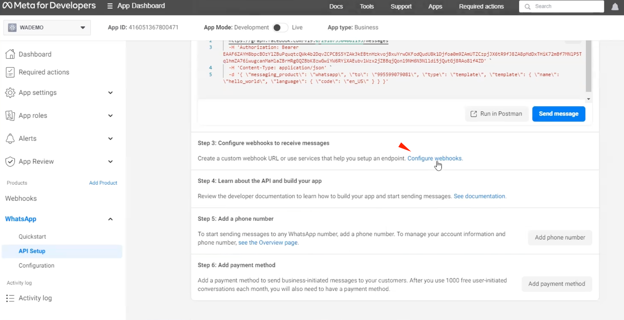Click the code box vertical scrollbar
Viewport: 624px width, 320px height.
pos(588,66)
